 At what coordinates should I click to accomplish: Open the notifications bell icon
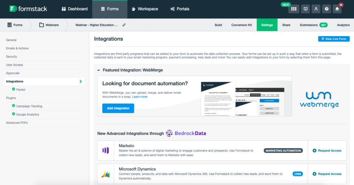point(337,9)
